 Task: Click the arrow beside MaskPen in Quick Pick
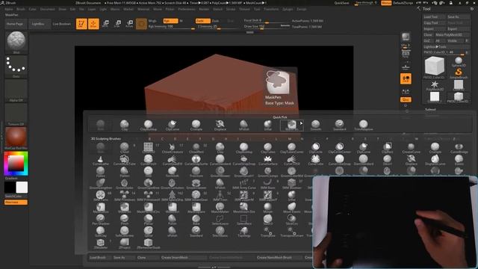pos(301,123)
